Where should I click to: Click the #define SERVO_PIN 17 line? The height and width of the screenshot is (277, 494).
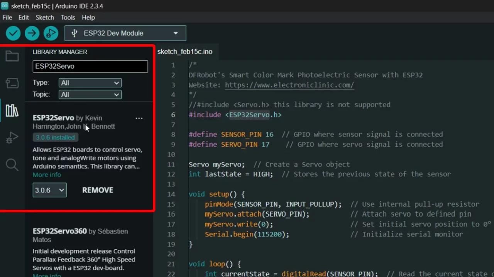316,144
